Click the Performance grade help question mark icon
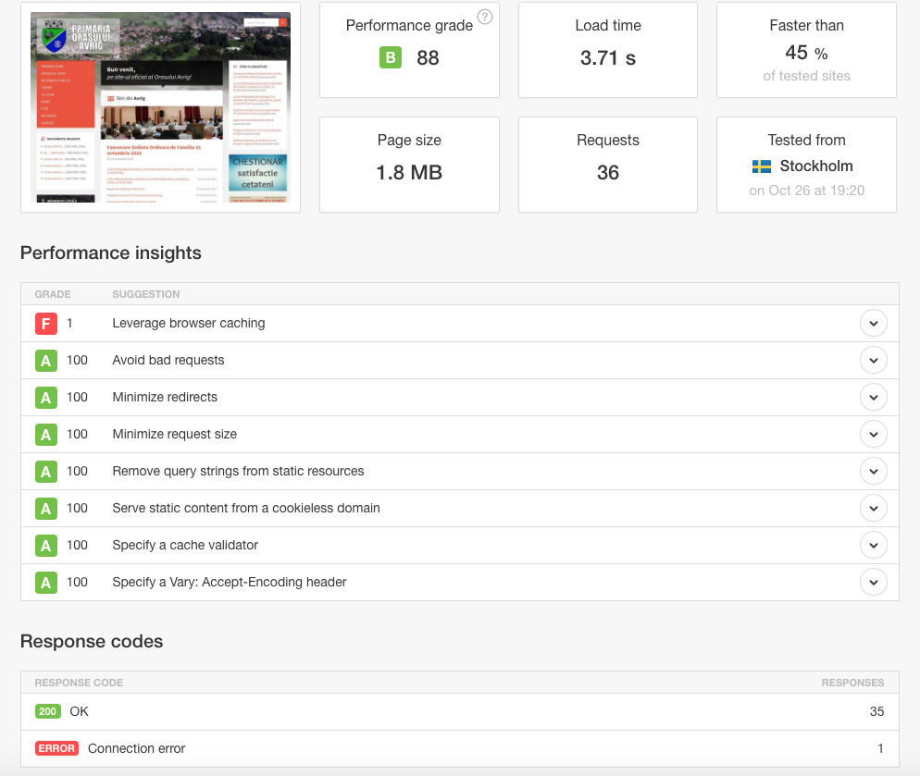920x776 pixels. (484, 17)
